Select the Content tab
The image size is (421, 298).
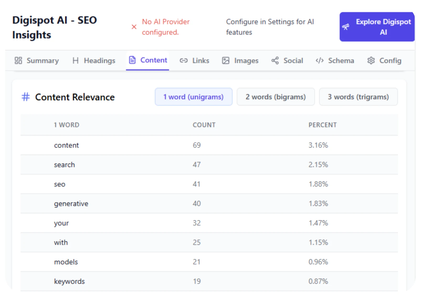(x=148, y=60)
